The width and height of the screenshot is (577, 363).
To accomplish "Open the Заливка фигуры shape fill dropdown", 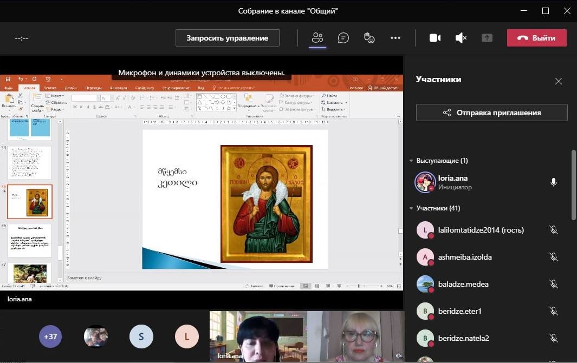I will 296,96.
